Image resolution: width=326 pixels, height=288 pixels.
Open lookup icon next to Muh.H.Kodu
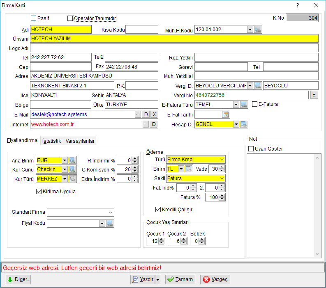pos(258,30)
